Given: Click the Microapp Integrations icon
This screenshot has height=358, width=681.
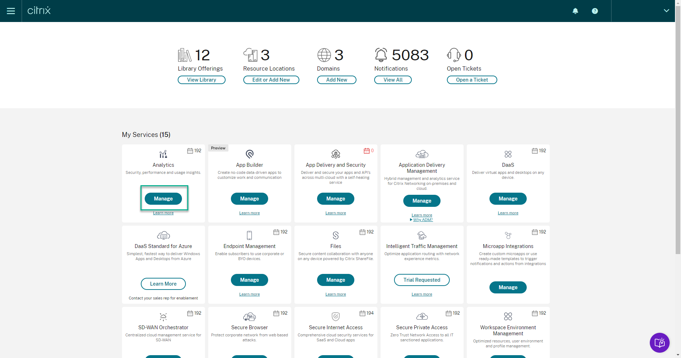Looking at the screenshot, I should pyautogui.click(x=508, y=235).
